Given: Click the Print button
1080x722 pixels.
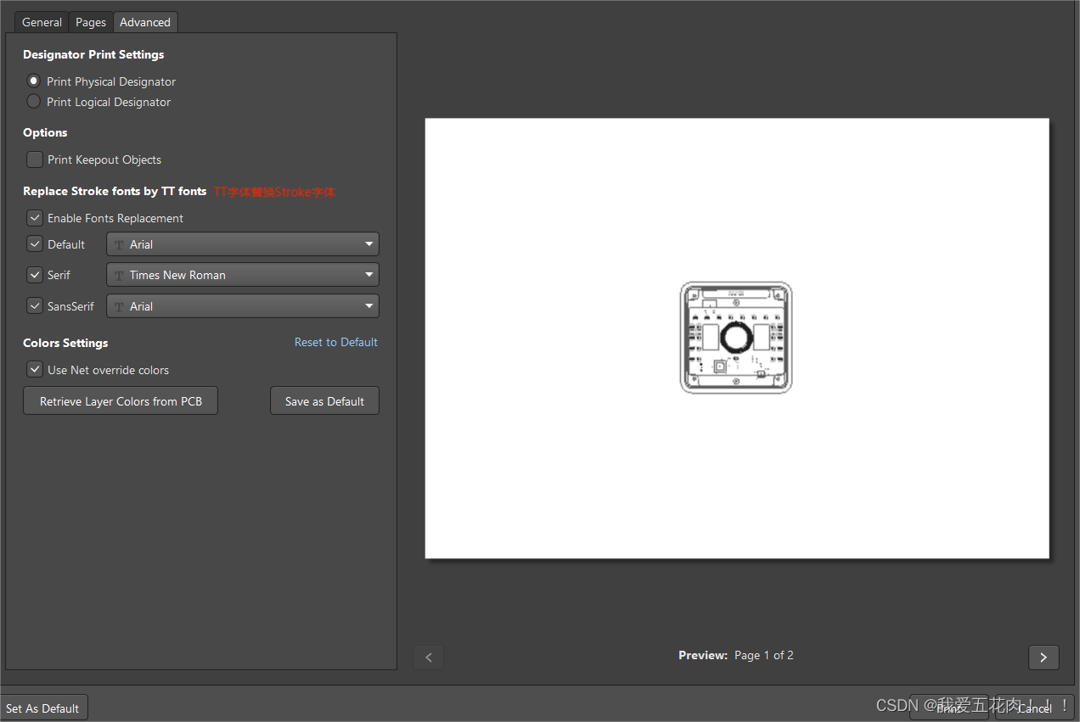Looking at the screenshot, I should (x=949, y=708).
